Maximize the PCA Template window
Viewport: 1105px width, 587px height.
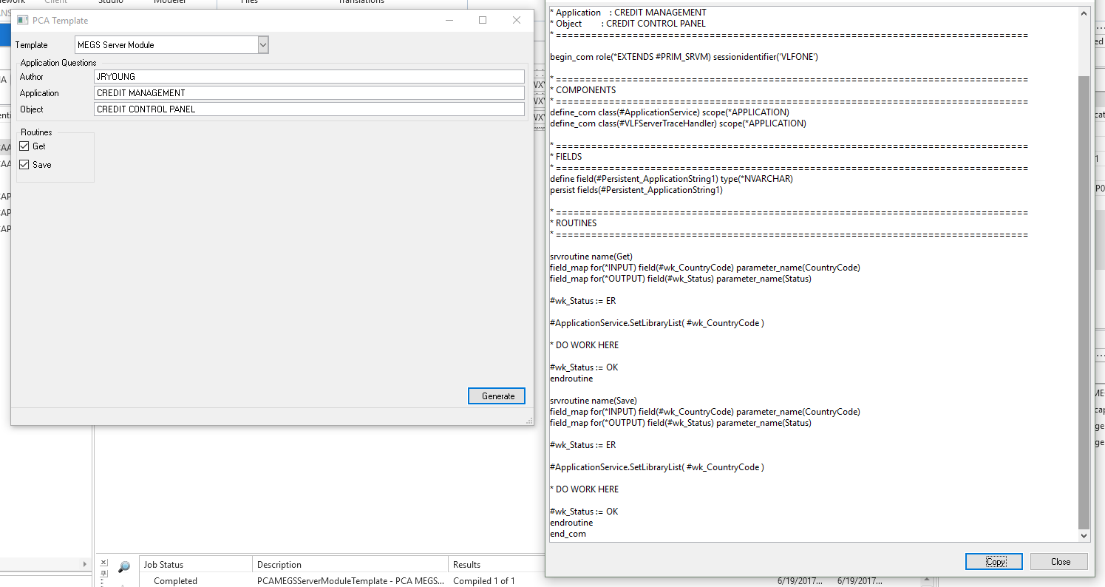coord(483,20)
